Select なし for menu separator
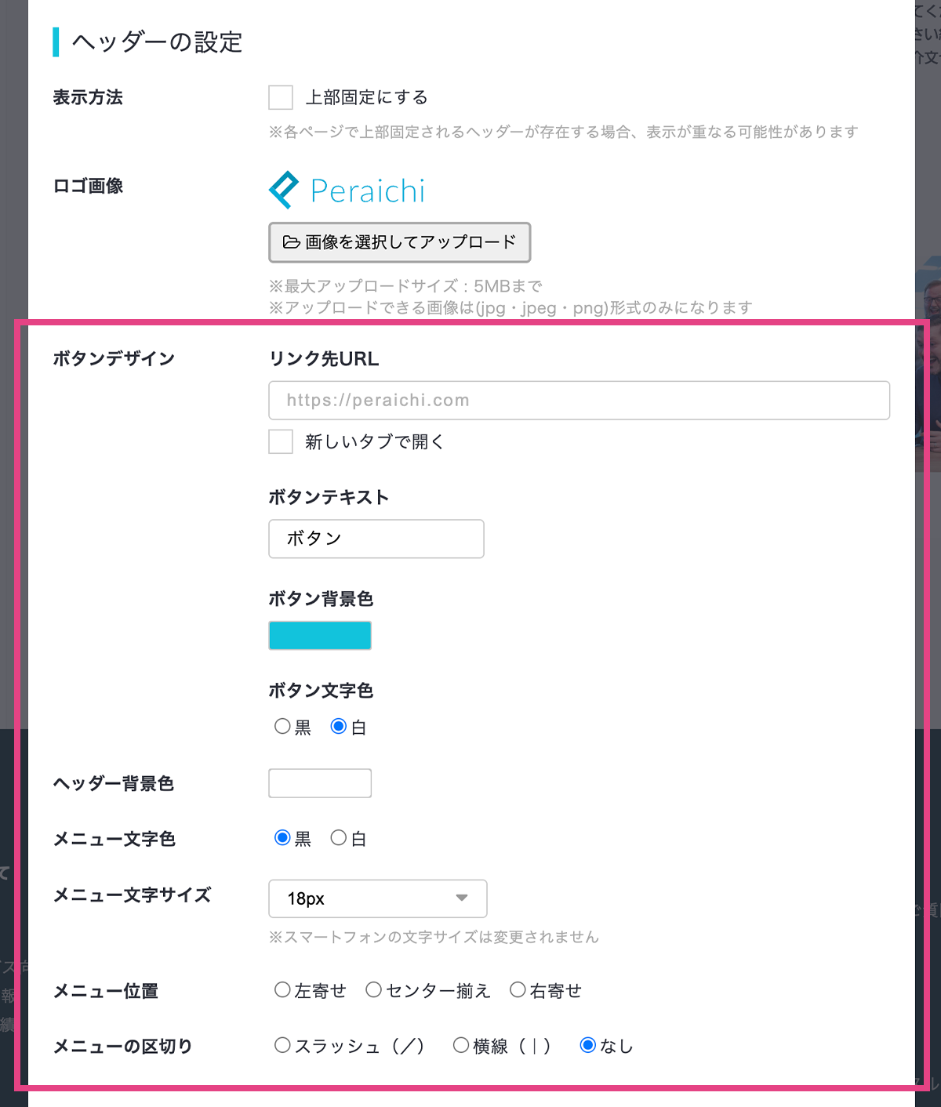 pyautogui.click(x=587, y=1045)
